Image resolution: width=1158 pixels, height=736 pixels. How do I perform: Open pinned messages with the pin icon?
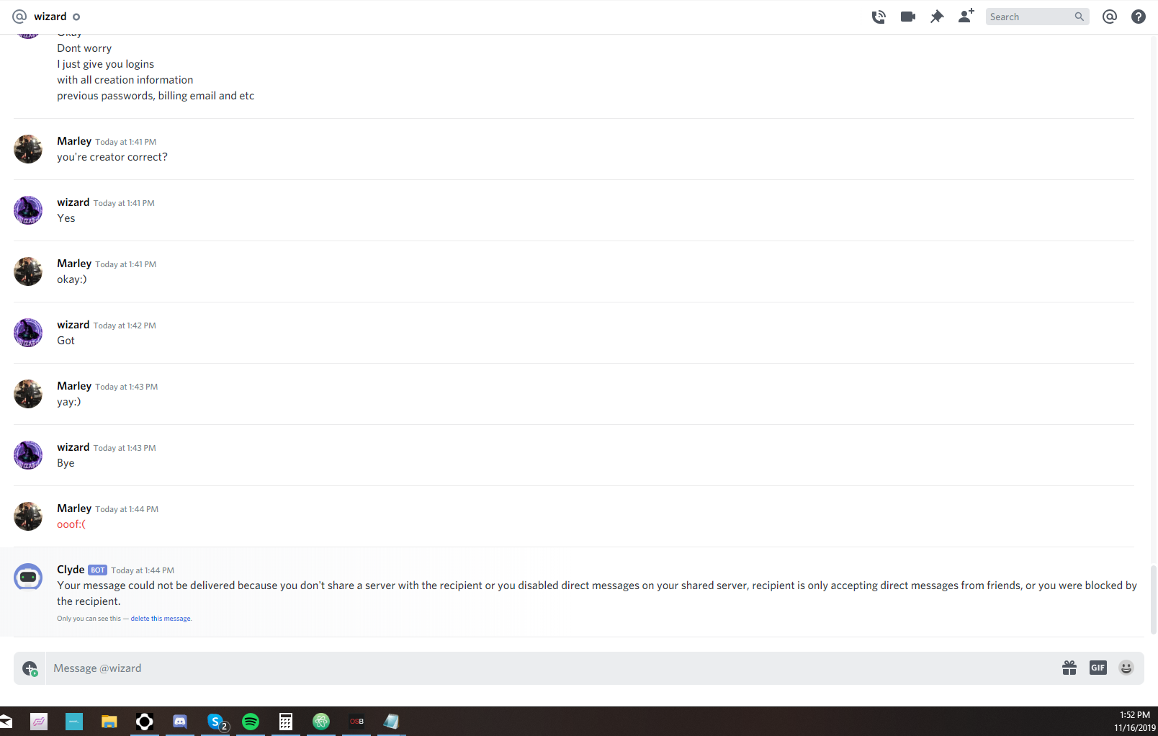coord(937,17)
